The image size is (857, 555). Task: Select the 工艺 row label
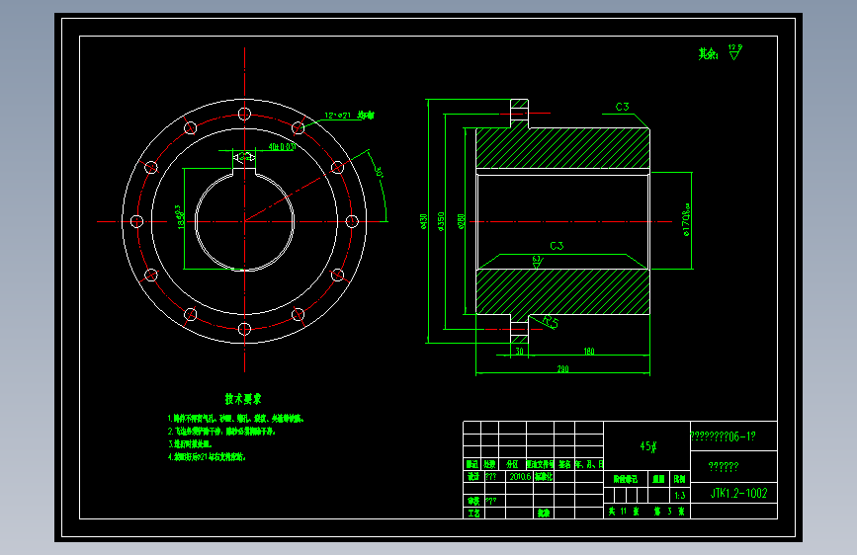point(473,513)
